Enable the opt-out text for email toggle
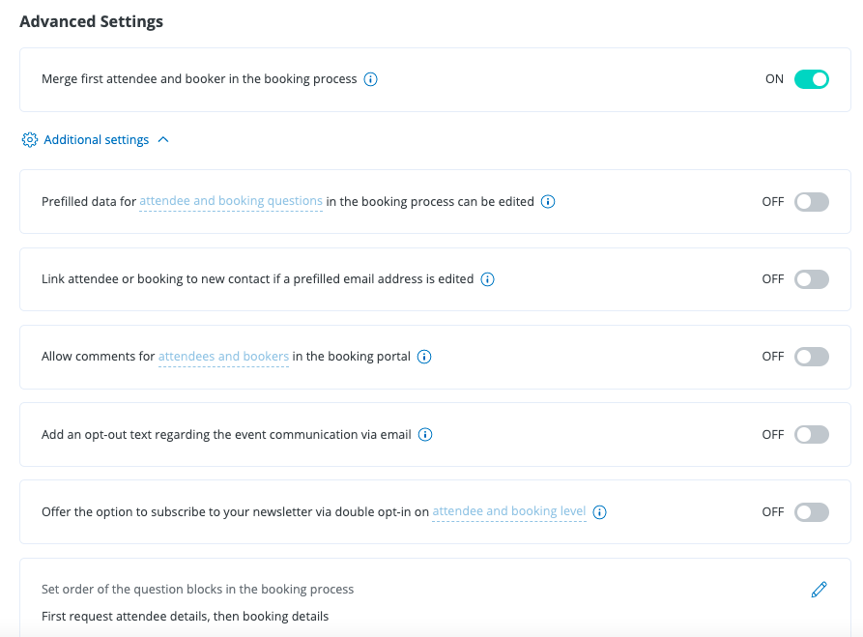863x637 pixels. pyautogui.click(x=811, y=435)
